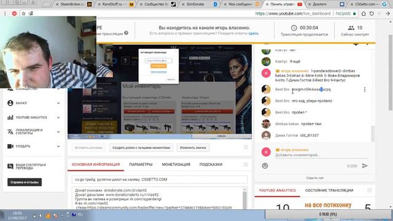Reload the YouTube live dashboard page
The width and height of the screenshot is (393, 221).
372,14
